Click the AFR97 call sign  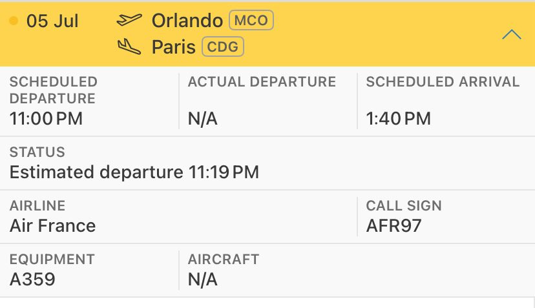point(393,226)
